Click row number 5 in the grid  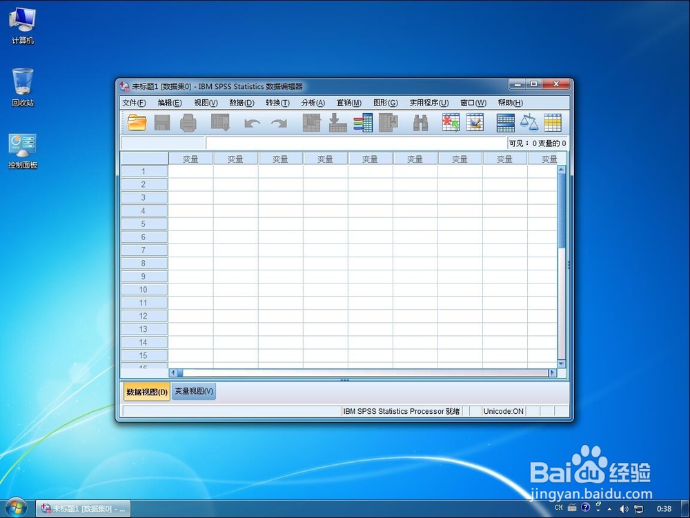tap(144, 223)
